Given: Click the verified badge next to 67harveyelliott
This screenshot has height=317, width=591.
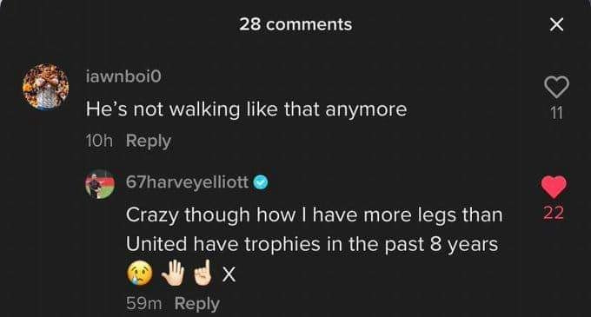Looking at the screenshot, I should coord(261,182).
